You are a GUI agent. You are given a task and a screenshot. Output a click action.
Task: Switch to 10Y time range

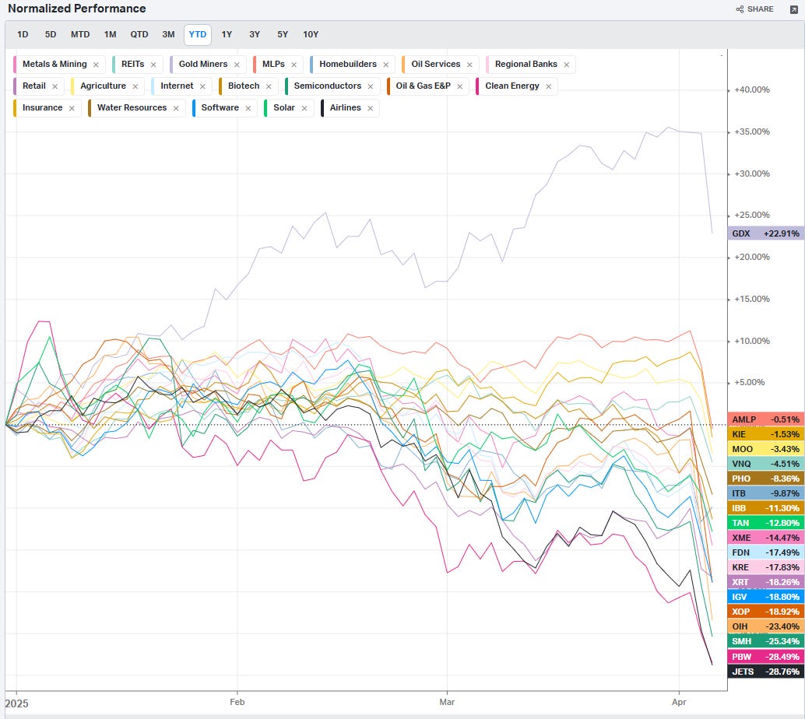[x=311, y=34]
